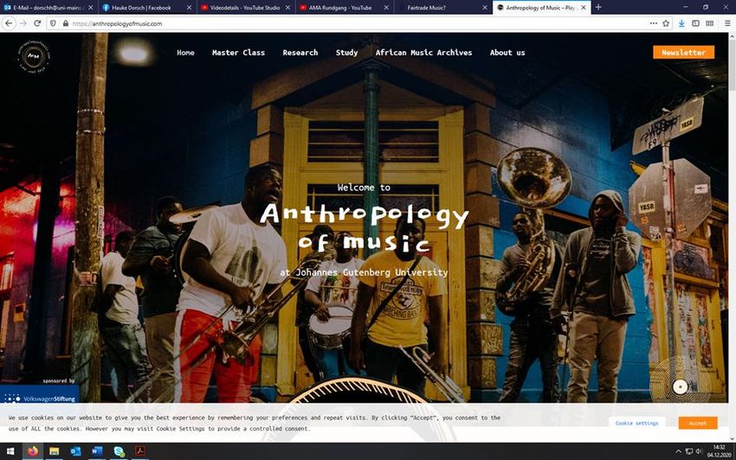Click the browser back arrow button

pos(9,23)
